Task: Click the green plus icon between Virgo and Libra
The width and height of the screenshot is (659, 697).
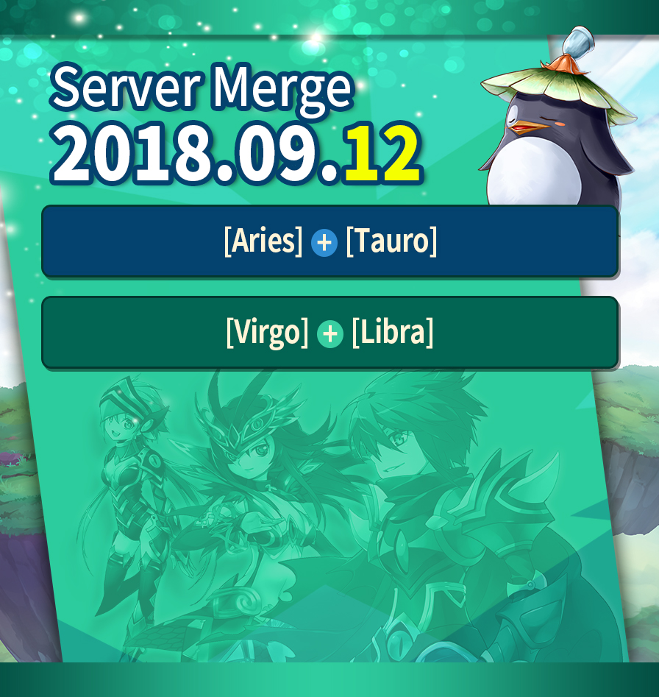Action: point(330,334)
